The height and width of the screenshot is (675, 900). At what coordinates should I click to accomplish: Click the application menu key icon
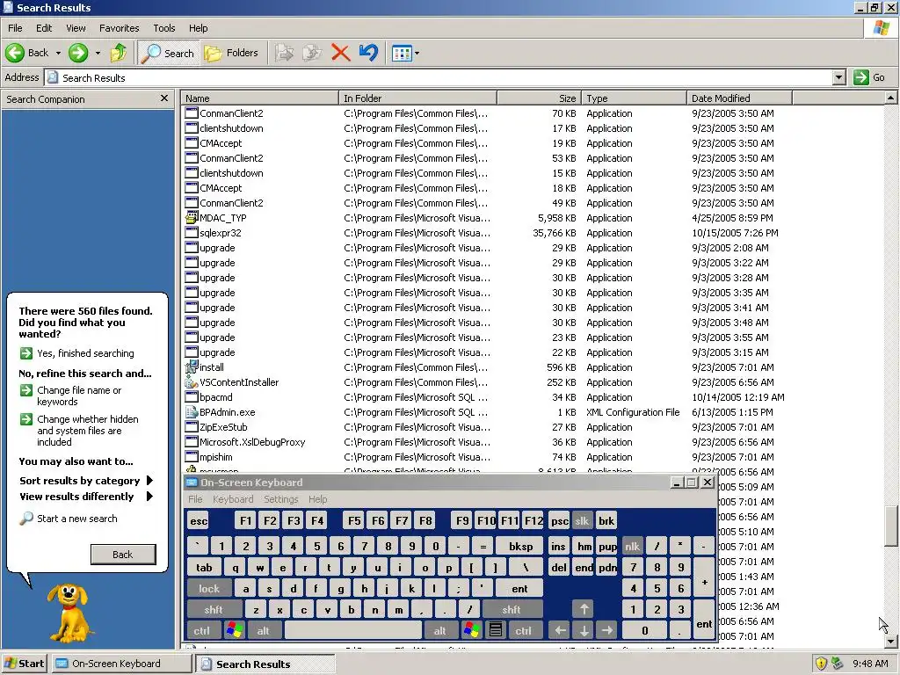tap(496, 630)
